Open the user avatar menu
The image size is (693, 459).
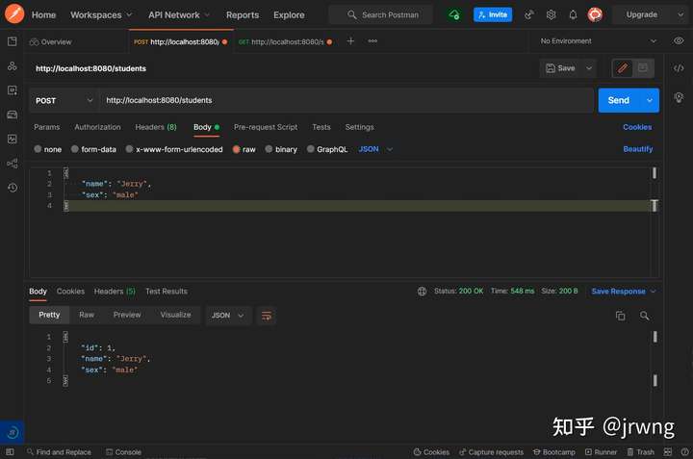click(595, 15)
